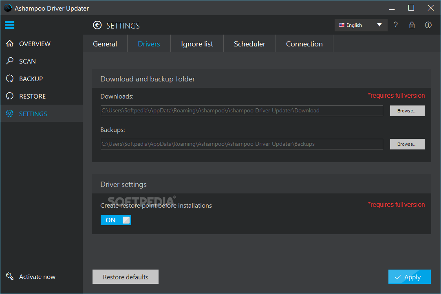
Task: Click the Restore circular arrow icon
Action: point(10,96)
